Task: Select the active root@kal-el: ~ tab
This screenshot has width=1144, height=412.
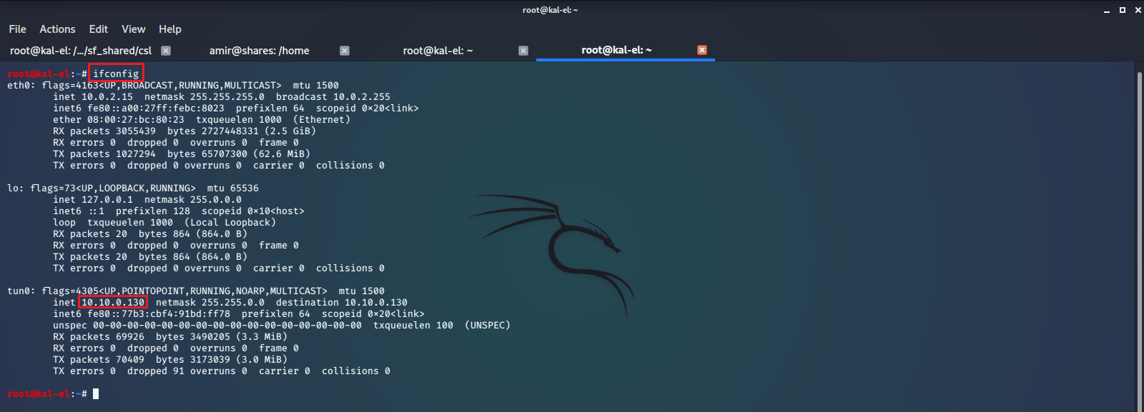Action: 617,50
